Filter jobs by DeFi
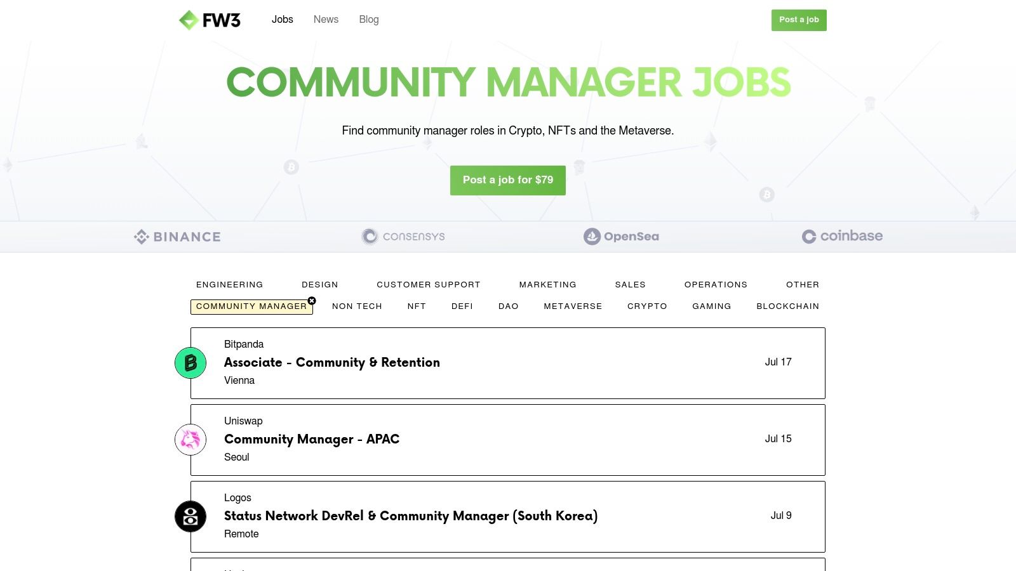Viewport: 1016px width, 571px height. 462,306
